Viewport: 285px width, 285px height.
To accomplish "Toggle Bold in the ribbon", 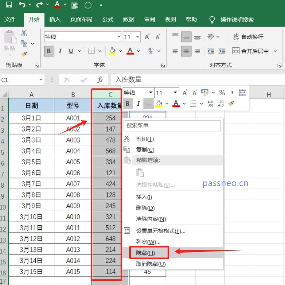I will pos(49,51).
